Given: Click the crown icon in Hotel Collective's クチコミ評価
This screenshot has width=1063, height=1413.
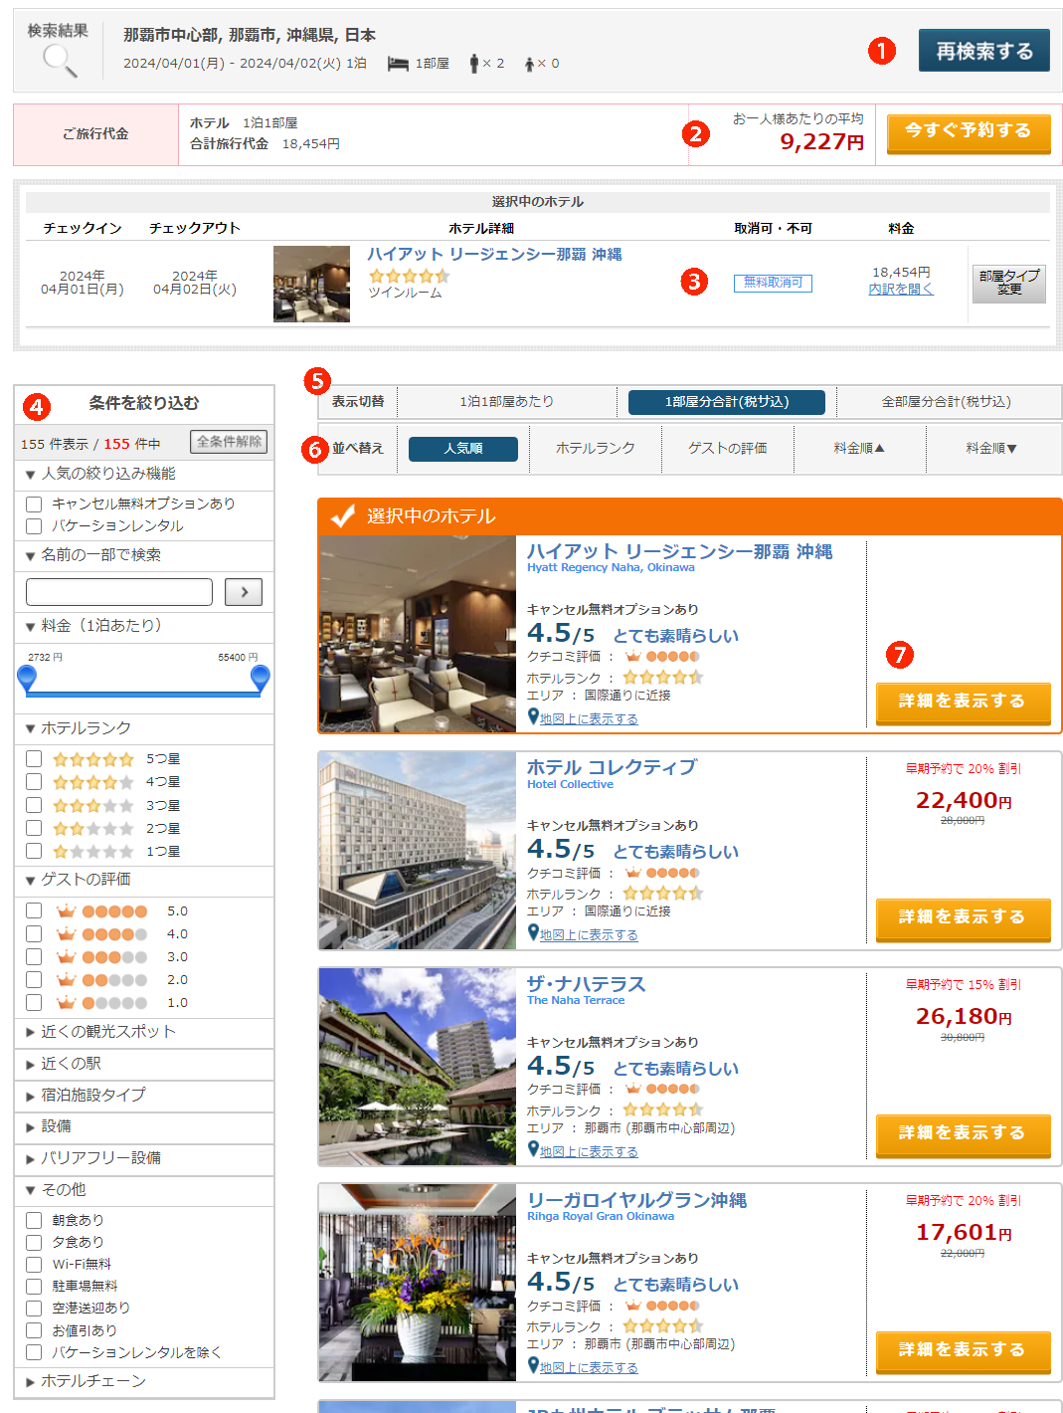Looking at the screenshot, I should [x=632, y=873].
